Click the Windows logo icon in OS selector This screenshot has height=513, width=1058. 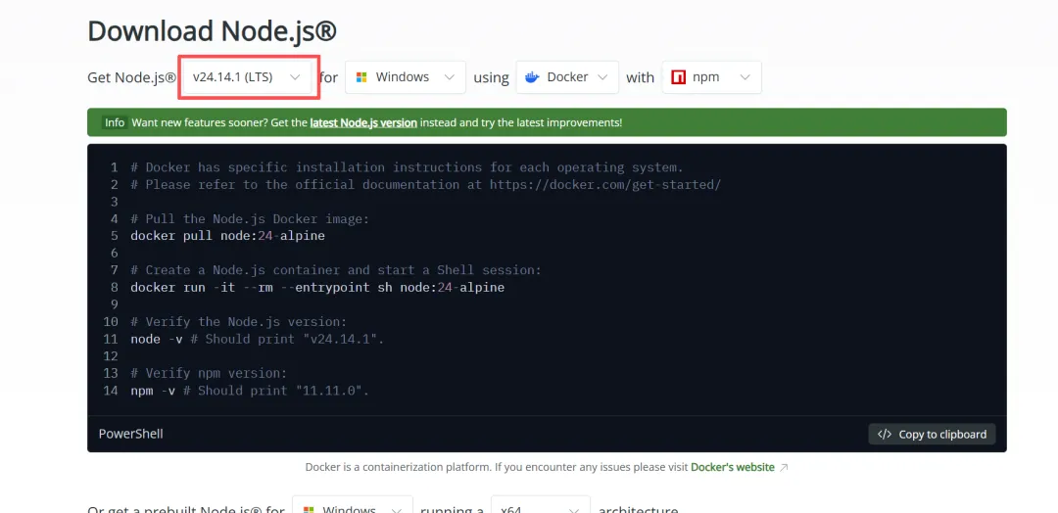pyautogui.click(x=361, y=77)
